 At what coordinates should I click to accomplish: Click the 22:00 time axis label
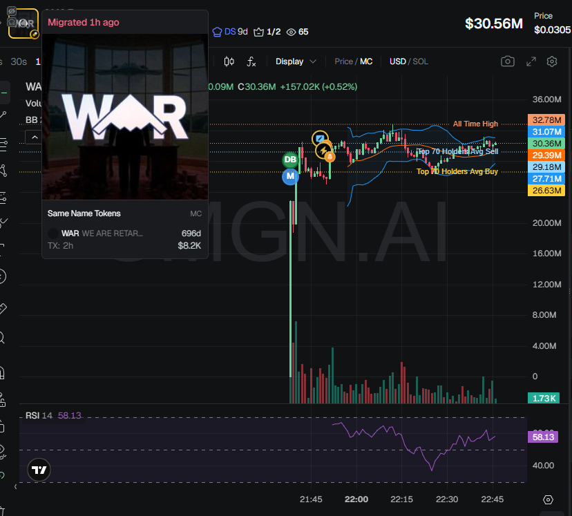tap(356, 499)
